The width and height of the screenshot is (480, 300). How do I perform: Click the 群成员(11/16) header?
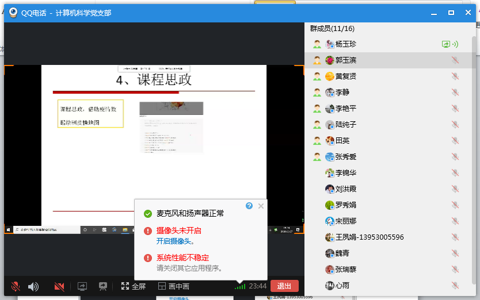tap(332, 29)
